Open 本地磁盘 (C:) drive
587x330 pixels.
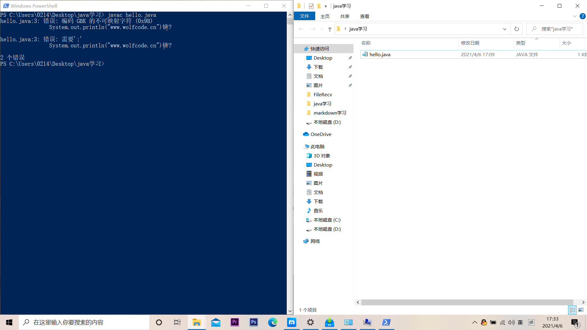[327, 220]
